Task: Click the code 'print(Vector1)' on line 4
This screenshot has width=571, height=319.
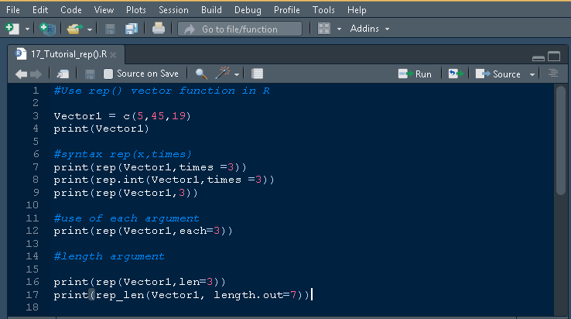Action: click(101, 129)
